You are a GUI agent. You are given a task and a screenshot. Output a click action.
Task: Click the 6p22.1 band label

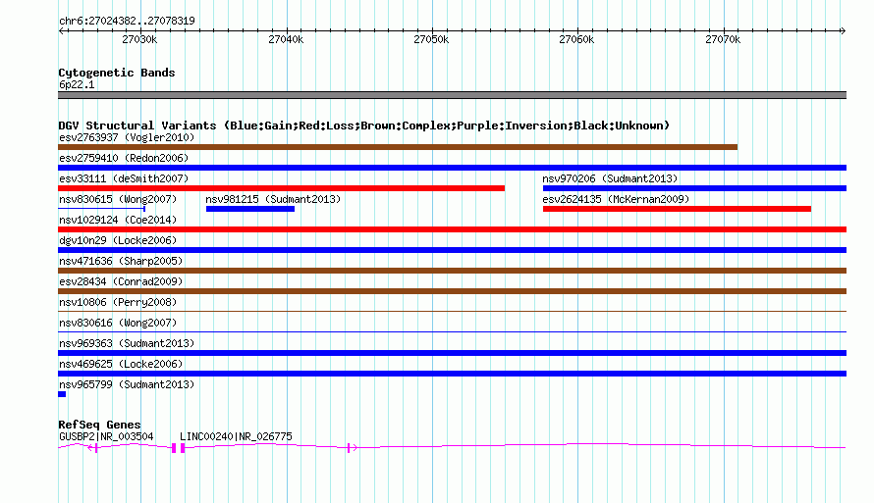pos(77,84)
